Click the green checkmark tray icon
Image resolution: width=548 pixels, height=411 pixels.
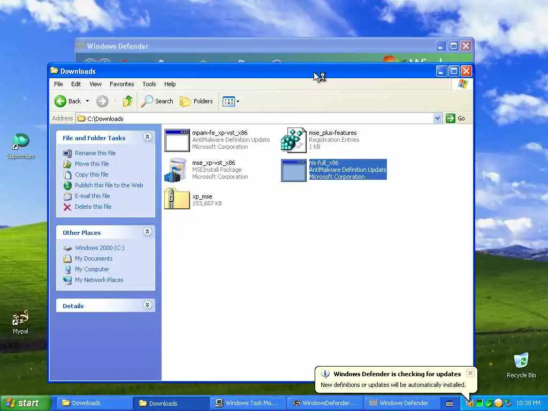pos(489,404)
